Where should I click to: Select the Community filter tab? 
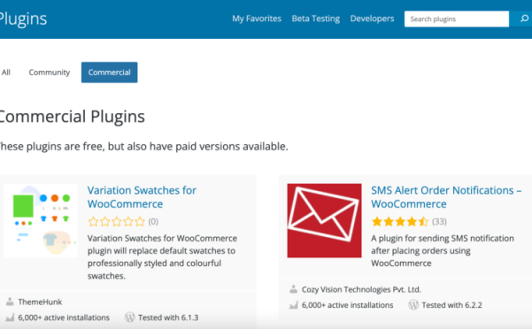click(x=50, y=73)
